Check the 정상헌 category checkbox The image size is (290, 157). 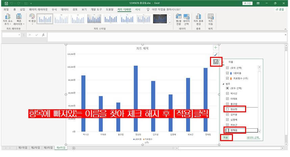tap(227, 109)
